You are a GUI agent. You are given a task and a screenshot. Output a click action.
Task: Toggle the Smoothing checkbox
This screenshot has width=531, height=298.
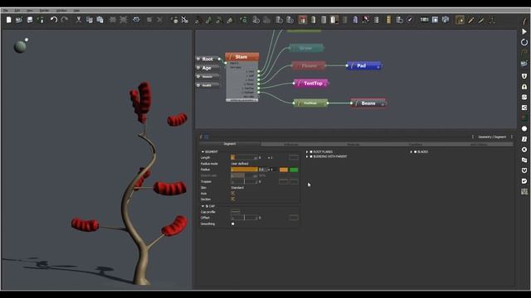click(232, 223)
